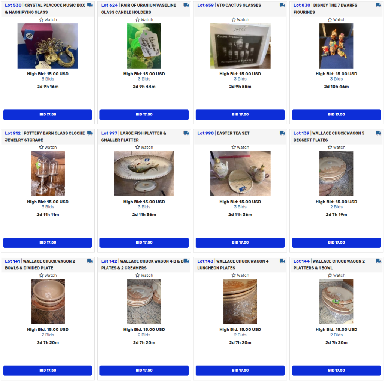The width and height of the screenshot is (384, 381).
Task: Click the truck icon on Lot 997
Action: click(x=186, y=133)
